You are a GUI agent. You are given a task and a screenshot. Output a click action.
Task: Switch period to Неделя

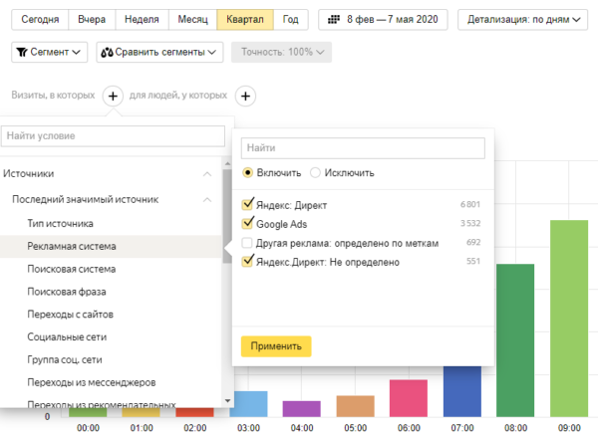[x=142, y=20]
